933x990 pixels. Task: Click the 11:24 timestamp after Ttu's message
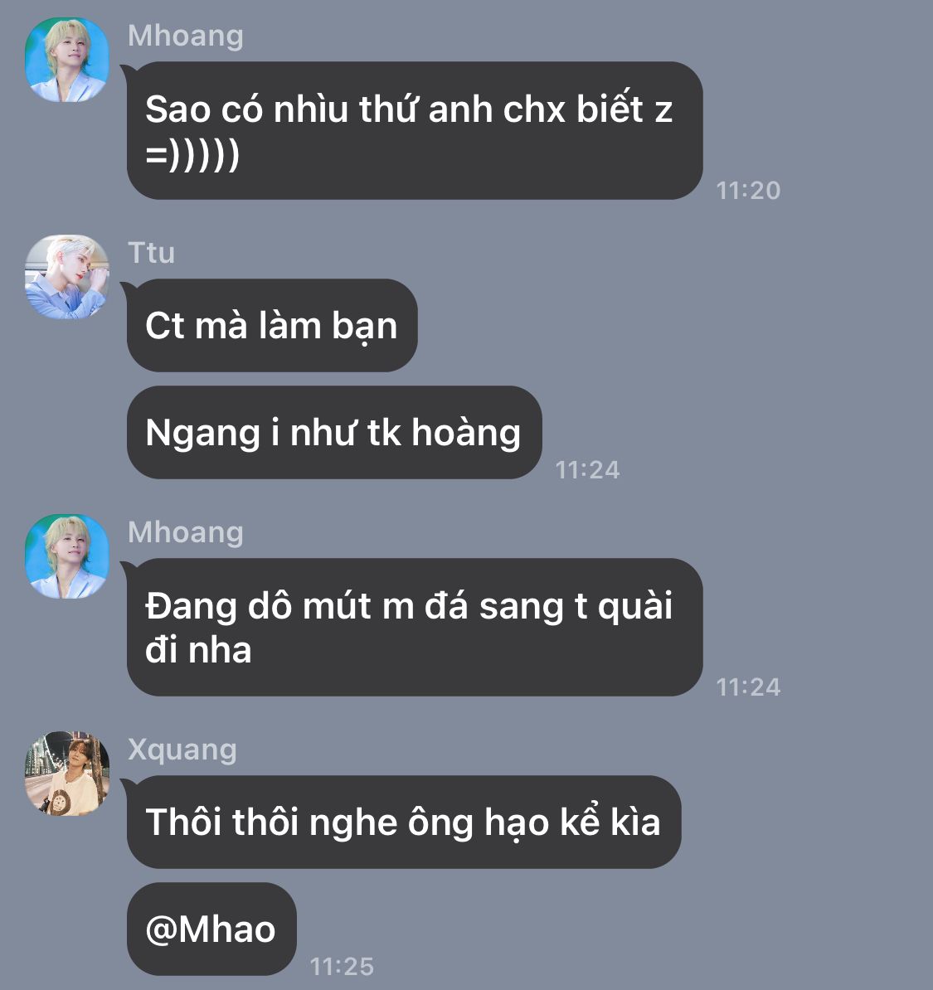587,470
